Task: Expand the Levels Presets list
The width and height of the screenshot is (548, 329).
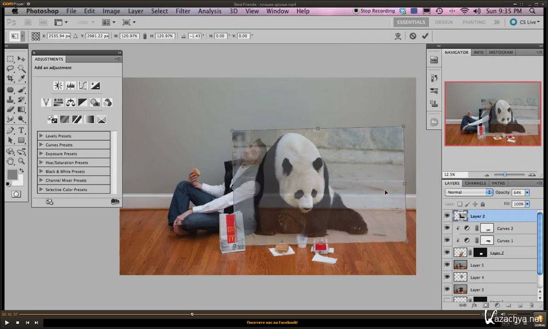Action: click(41, 136)
